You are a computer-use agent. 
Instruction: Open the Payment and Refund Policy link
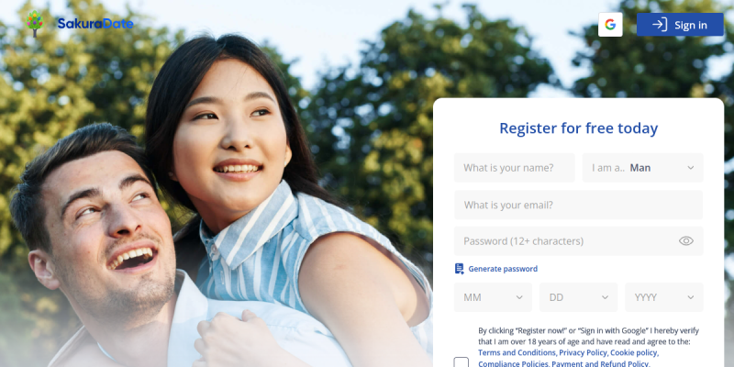(601, 363)
